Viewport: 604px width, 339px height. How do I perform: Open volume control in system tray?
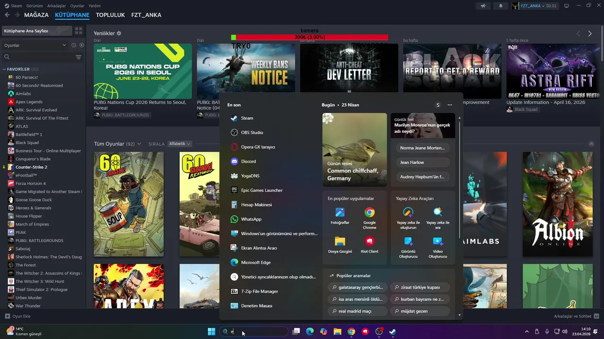[565, 331]
